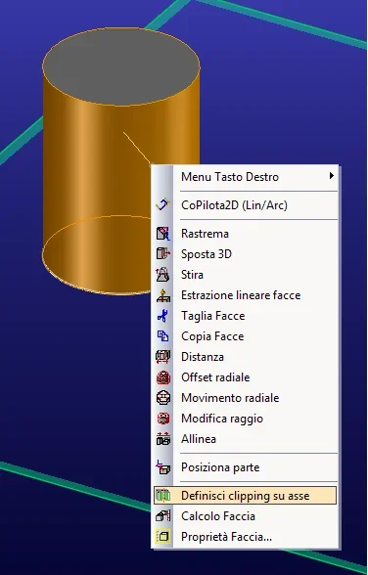Click the Proprietà Faccia icon
This screenshot has width=368, height=575.
click(x=163, y=537)
